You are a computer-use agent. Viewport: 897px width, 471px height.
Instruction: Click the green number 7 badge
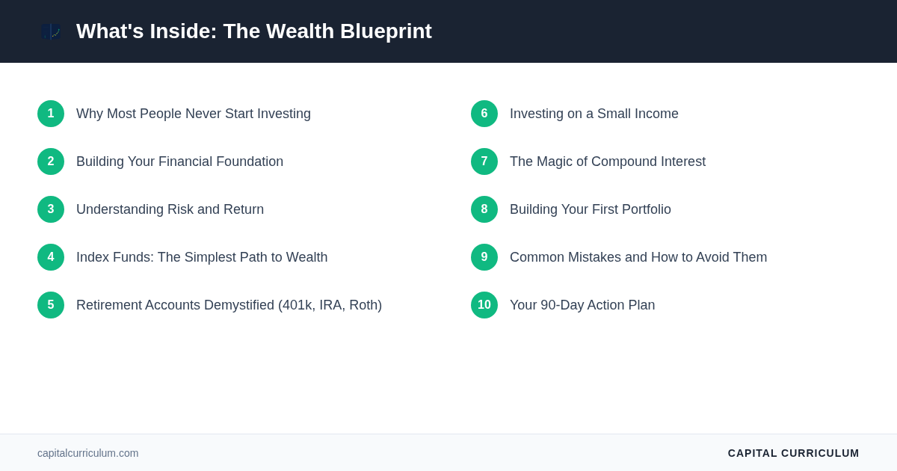(484, 161)
